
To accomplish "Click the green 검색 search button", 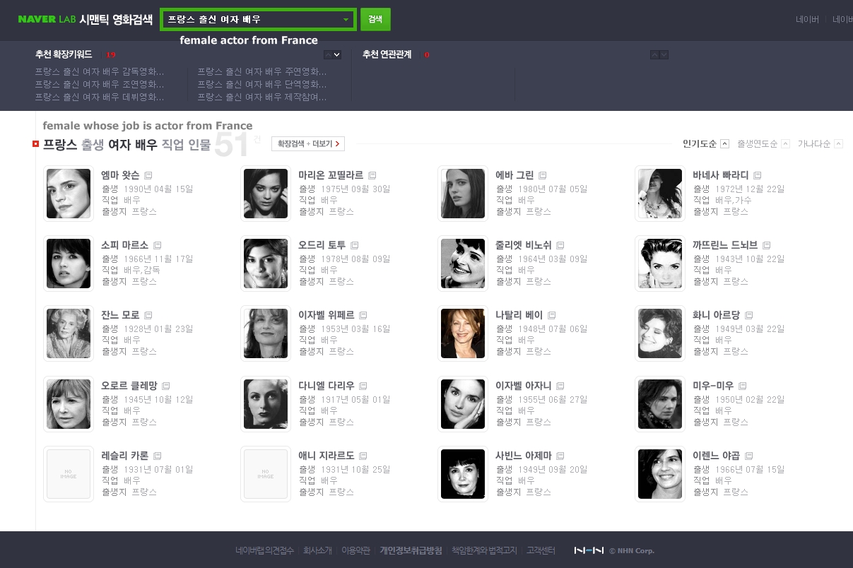I will point(375,20).
